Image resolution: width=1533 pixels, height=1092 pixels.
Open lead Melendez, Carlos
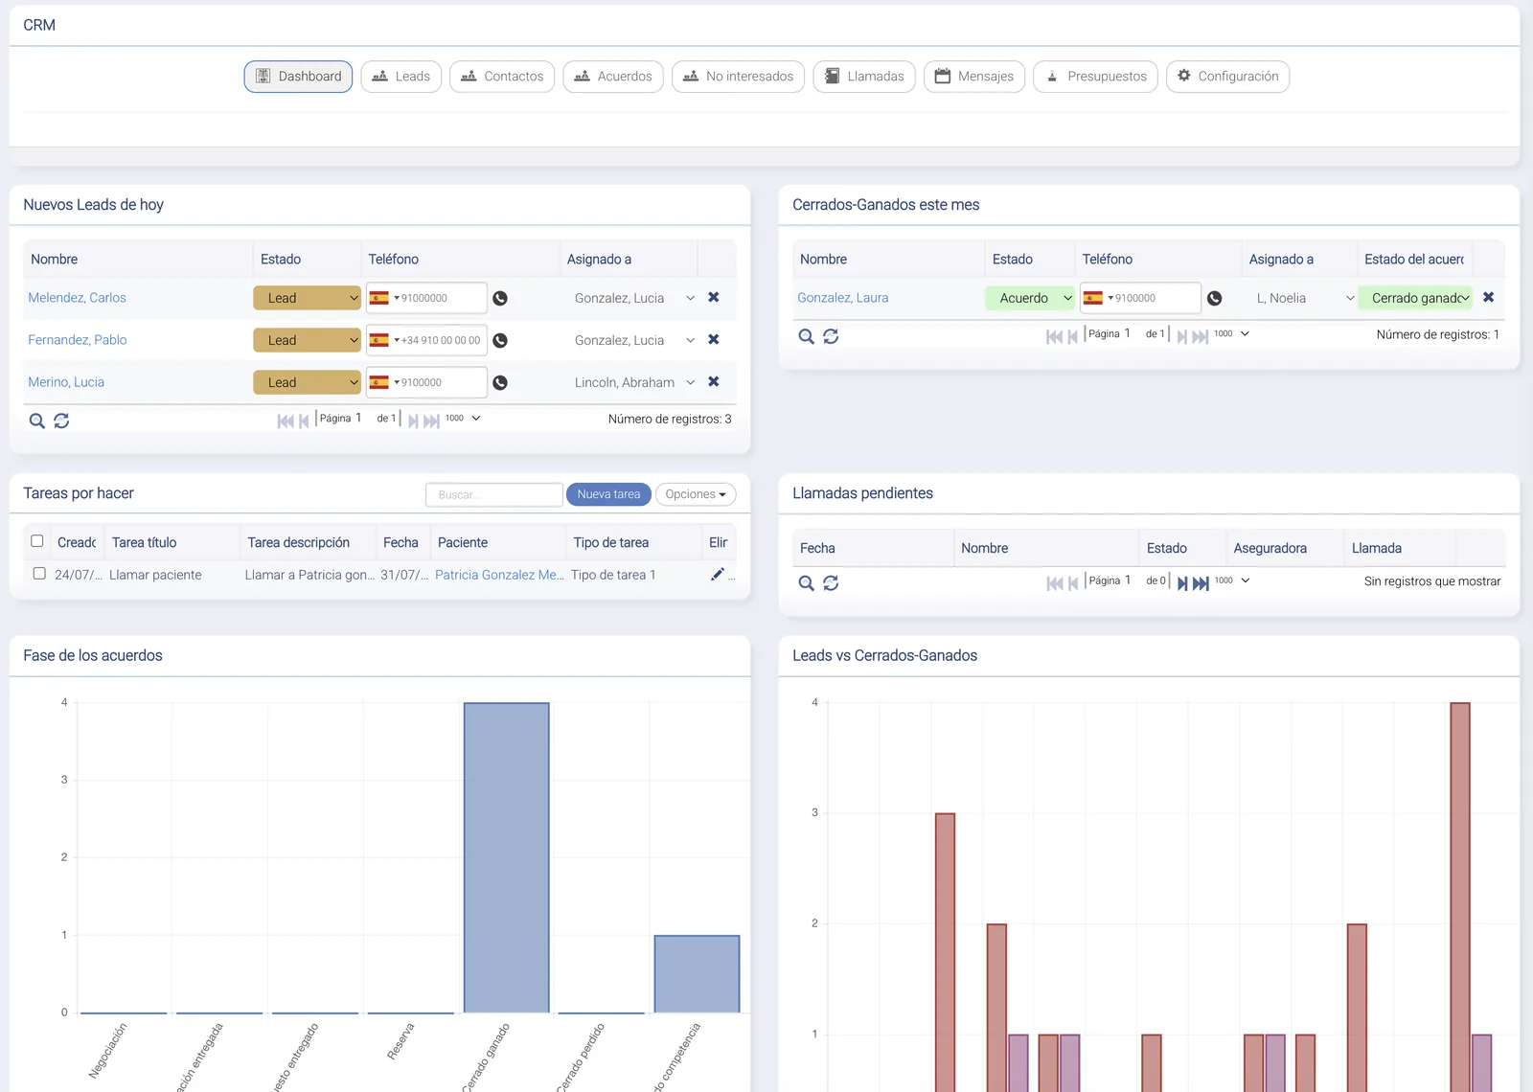77,298
